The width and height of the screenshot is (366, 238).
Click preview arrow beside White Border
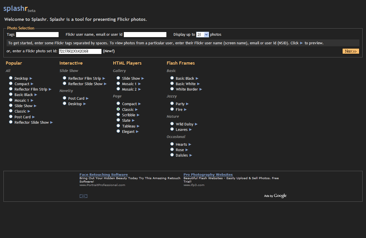201,89
